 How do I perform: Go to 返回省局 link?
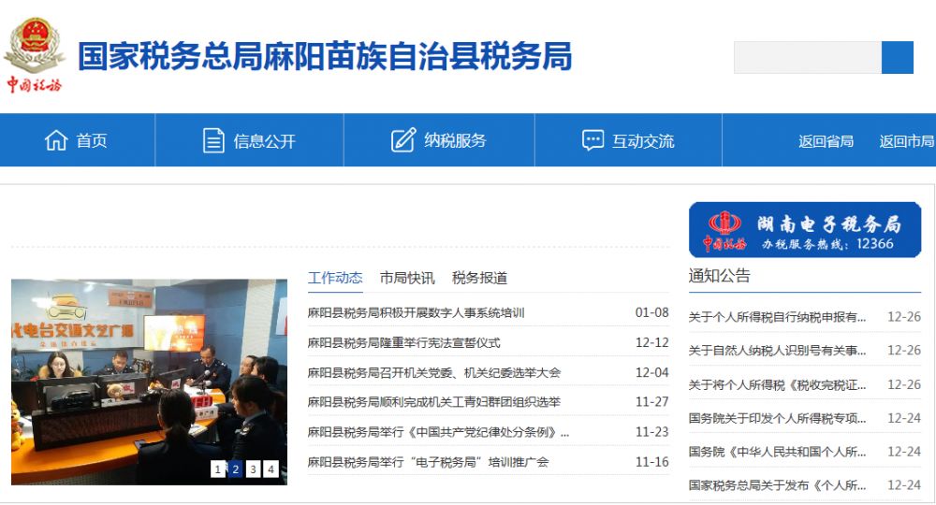pyautogui.click(x=826, y=141)
